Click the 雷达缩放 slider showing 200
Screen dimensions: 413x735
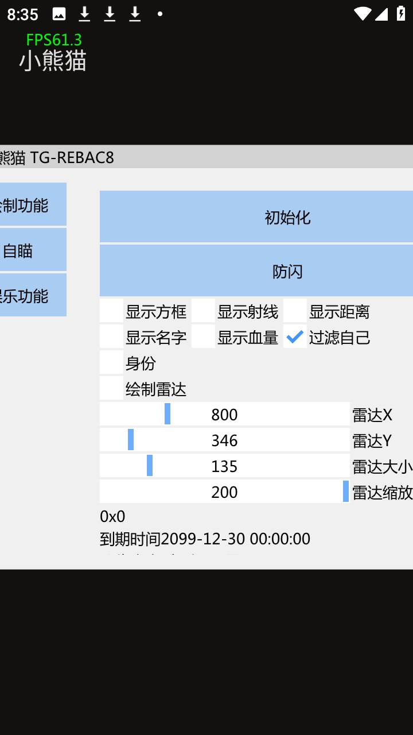[224, 492]
